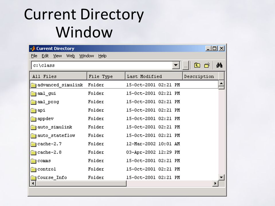Select the auto_stateflow folder row

pos(124,136)
